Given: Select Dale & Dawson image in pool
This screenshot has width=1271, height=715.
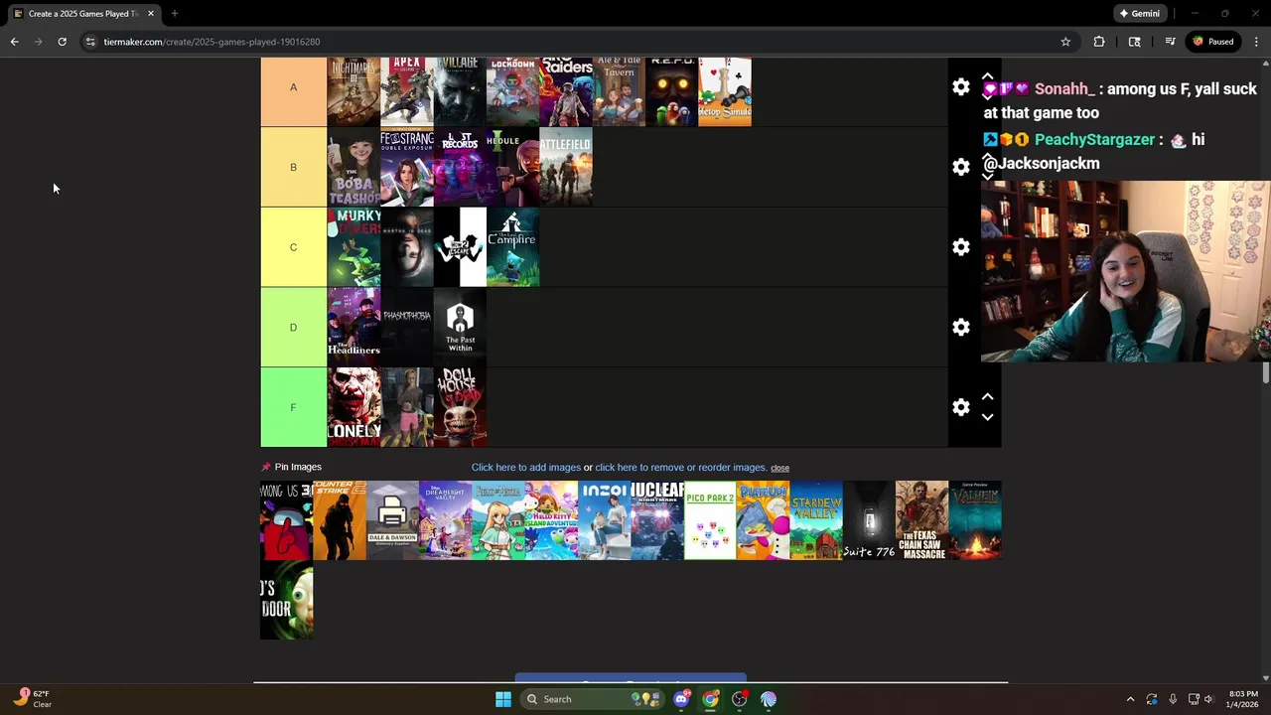Looking at the screenshot, I should click(392, 520).
